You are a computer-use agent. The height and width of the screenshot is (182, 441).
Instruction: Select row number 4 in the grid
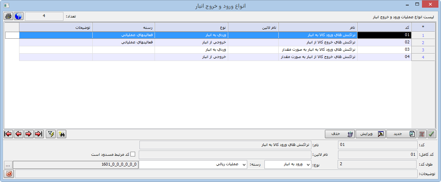click(423, 57)
